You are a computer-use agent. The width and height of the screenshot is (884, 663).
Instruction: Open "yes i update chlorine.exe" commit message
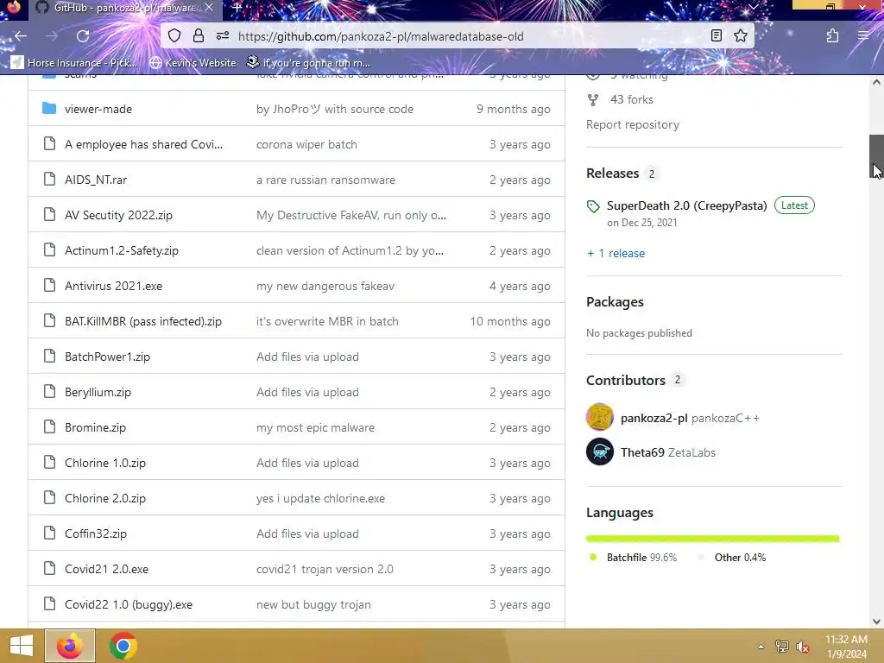click(x=320, y=498)
